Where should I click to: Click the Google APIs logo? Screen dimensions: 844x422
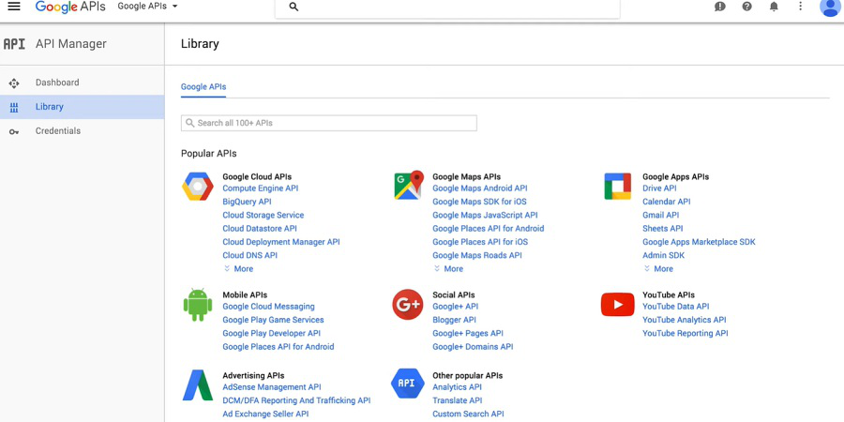pos(70,7)
